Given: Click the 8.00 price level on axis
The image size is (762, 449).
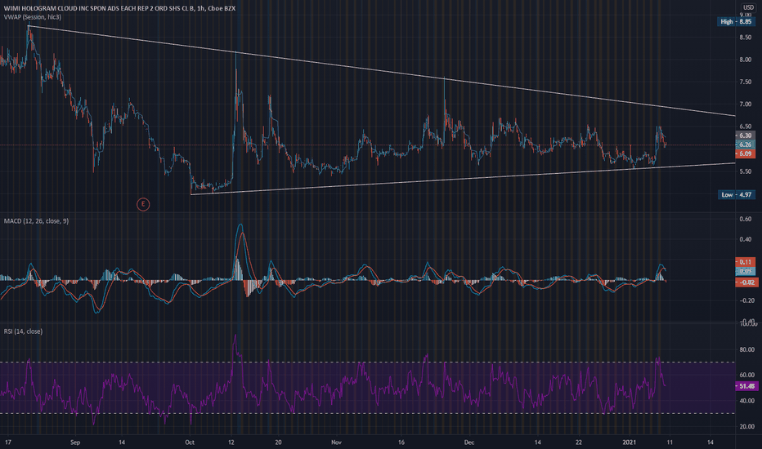Looking at the screenshot, I should click(745, 60).
